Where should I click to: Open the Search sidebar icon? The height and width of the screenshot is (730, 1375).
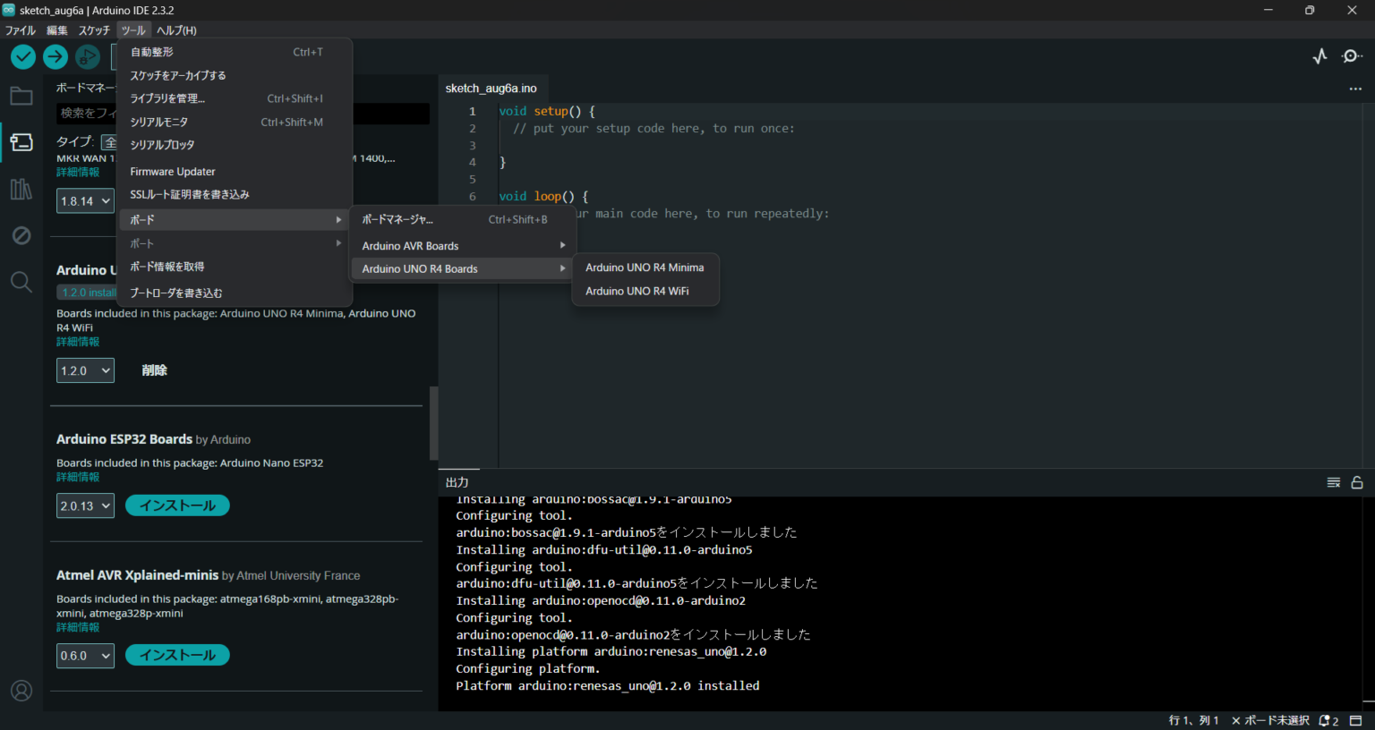pyautogui.click(x=21, y=283)
